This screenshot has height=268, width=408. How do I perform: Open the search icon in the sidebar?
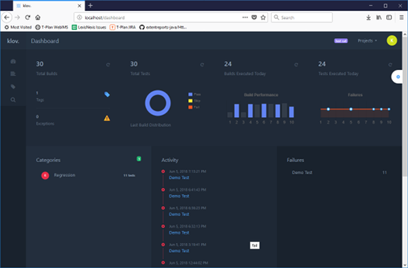[x=13, y=100]
